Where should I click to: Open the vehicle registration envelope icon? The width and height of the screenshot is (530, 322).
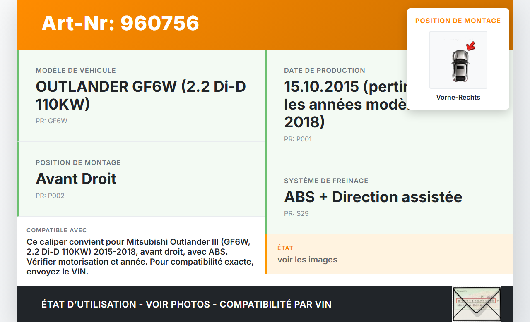point(477,304)
